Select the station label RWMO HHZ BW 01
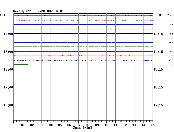Image resolution: width=174 pixels, height=132 pixels. point(51,11)
